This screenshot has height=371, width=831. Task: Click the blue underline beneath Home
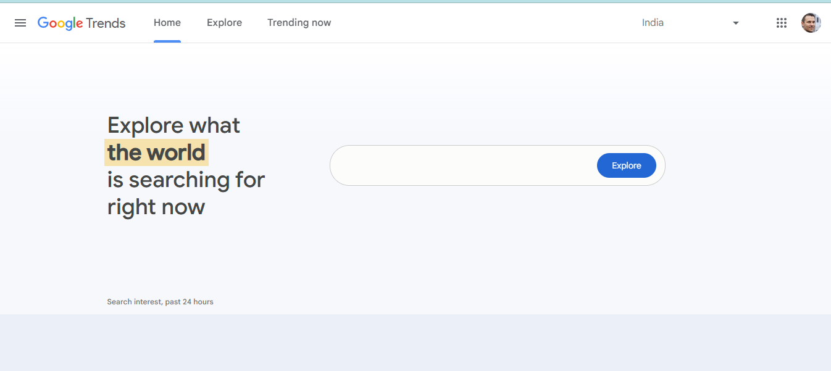coord(167,41)
